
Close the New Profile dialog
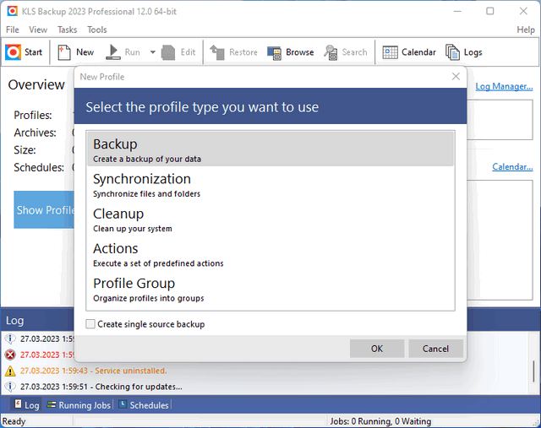click(456, 77)
